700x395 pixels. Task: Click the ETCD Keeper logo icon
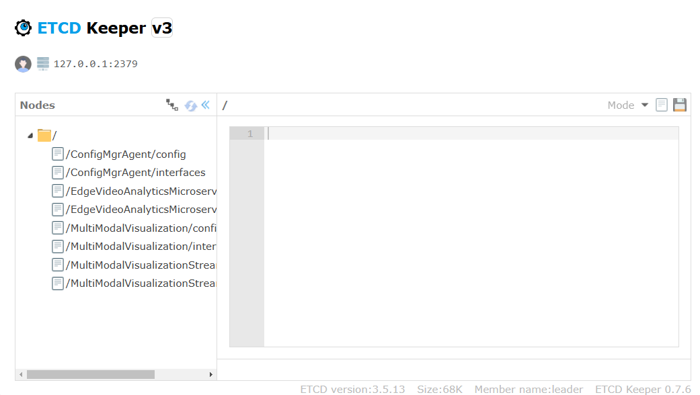pos(24,28)
